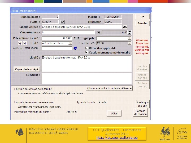Confirm with the OK button

[x=142, y=17]
